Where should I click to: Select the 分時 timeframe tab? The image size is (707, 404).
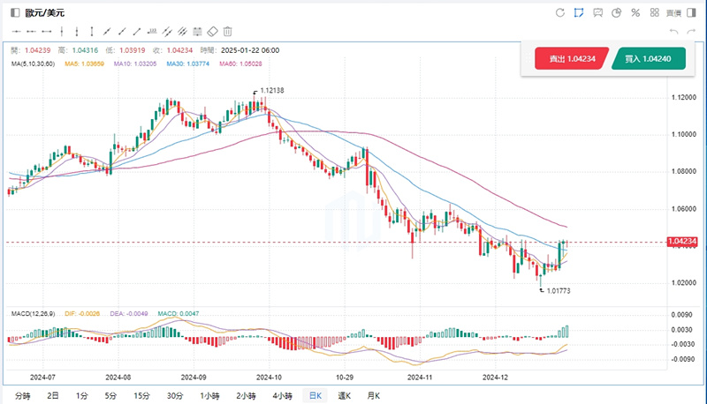coord(24,396)
